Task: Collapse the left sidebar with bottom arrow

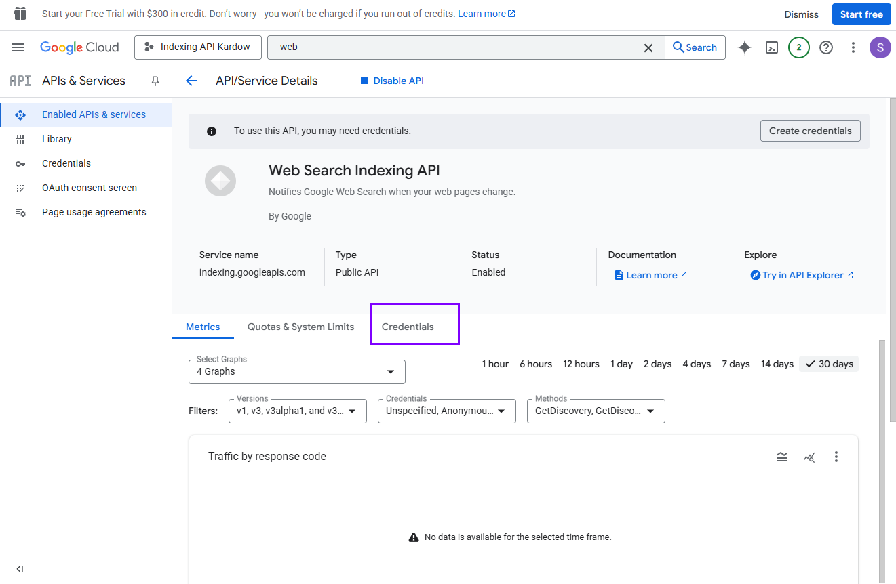Action: (x=20, y=569)
